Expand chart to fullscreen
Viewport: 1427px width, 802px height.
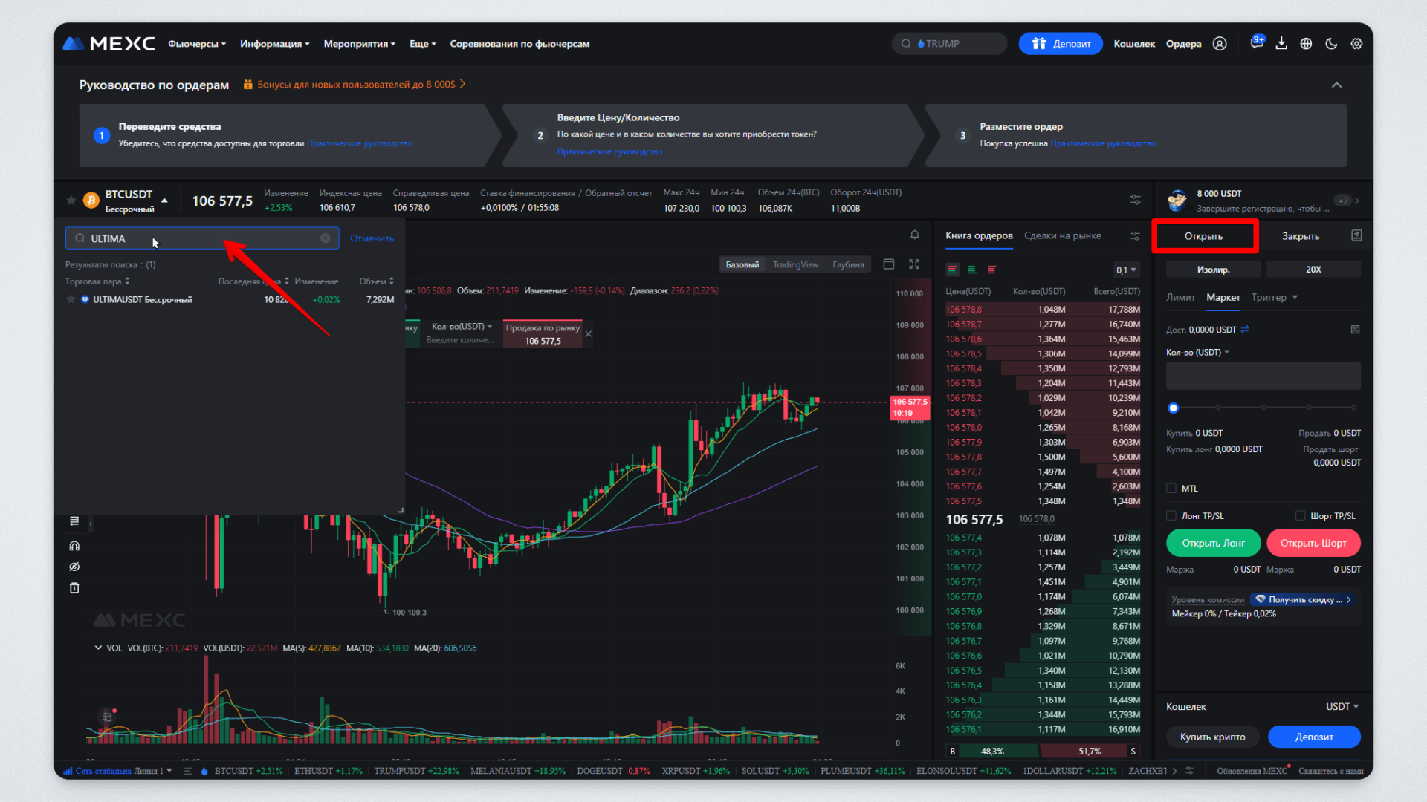click(x=914, y=264)
